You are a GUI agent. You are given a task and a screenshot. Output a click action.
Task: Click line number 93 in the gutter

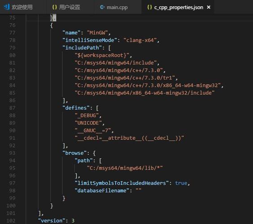tap(12, 153)
